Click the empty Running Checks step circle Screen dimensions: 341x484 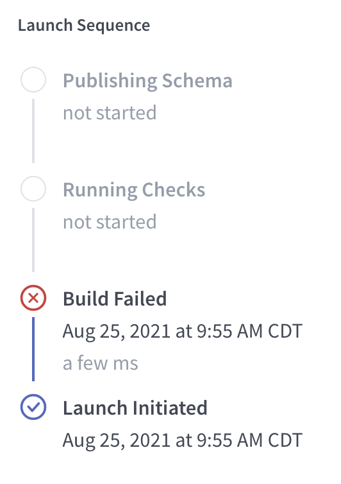tap(33, 189)
